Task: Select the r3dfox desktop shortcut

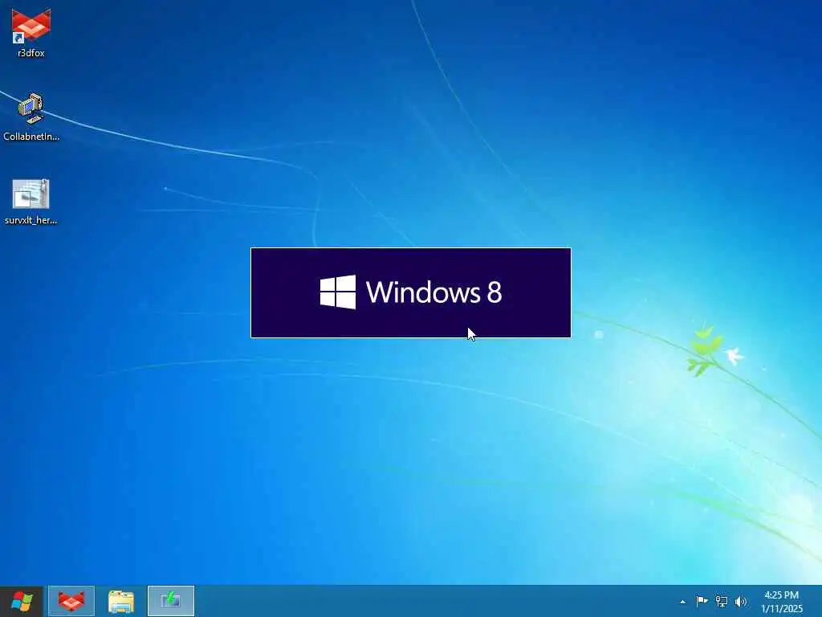Action: (x=31, y=31)
